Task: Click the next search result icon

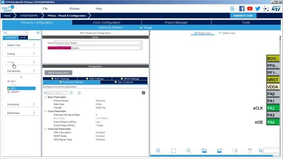Action: tap(79, 93)
